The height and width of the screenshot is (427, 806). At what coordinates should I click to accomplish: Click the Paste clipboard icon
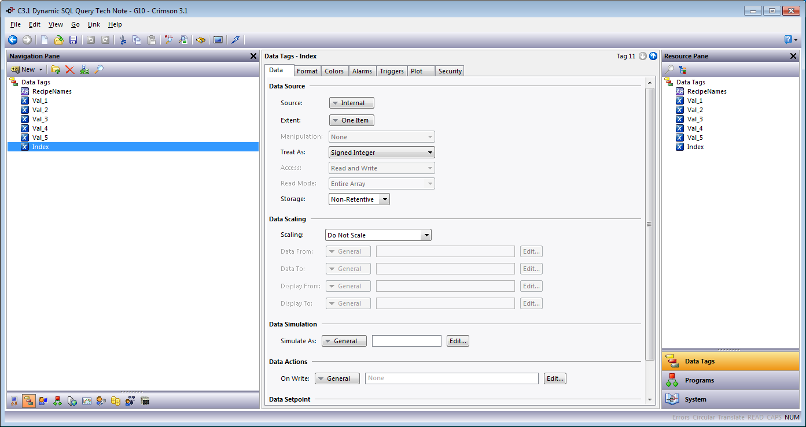point(151,40)
